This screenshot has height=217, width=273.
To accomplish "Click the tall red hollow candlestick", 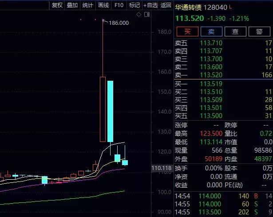I will [x=103, y=109].
